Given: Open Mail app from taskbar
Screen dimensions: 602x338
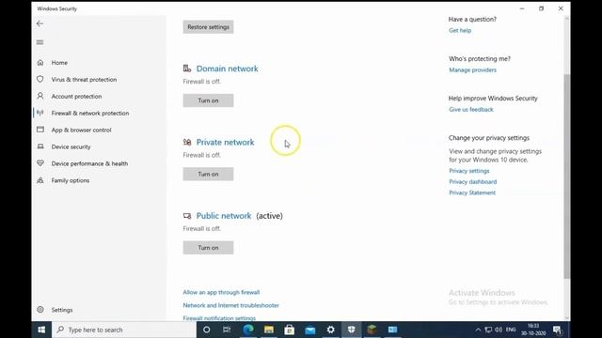Looking at the screenshot, I should tap(310, 330).
